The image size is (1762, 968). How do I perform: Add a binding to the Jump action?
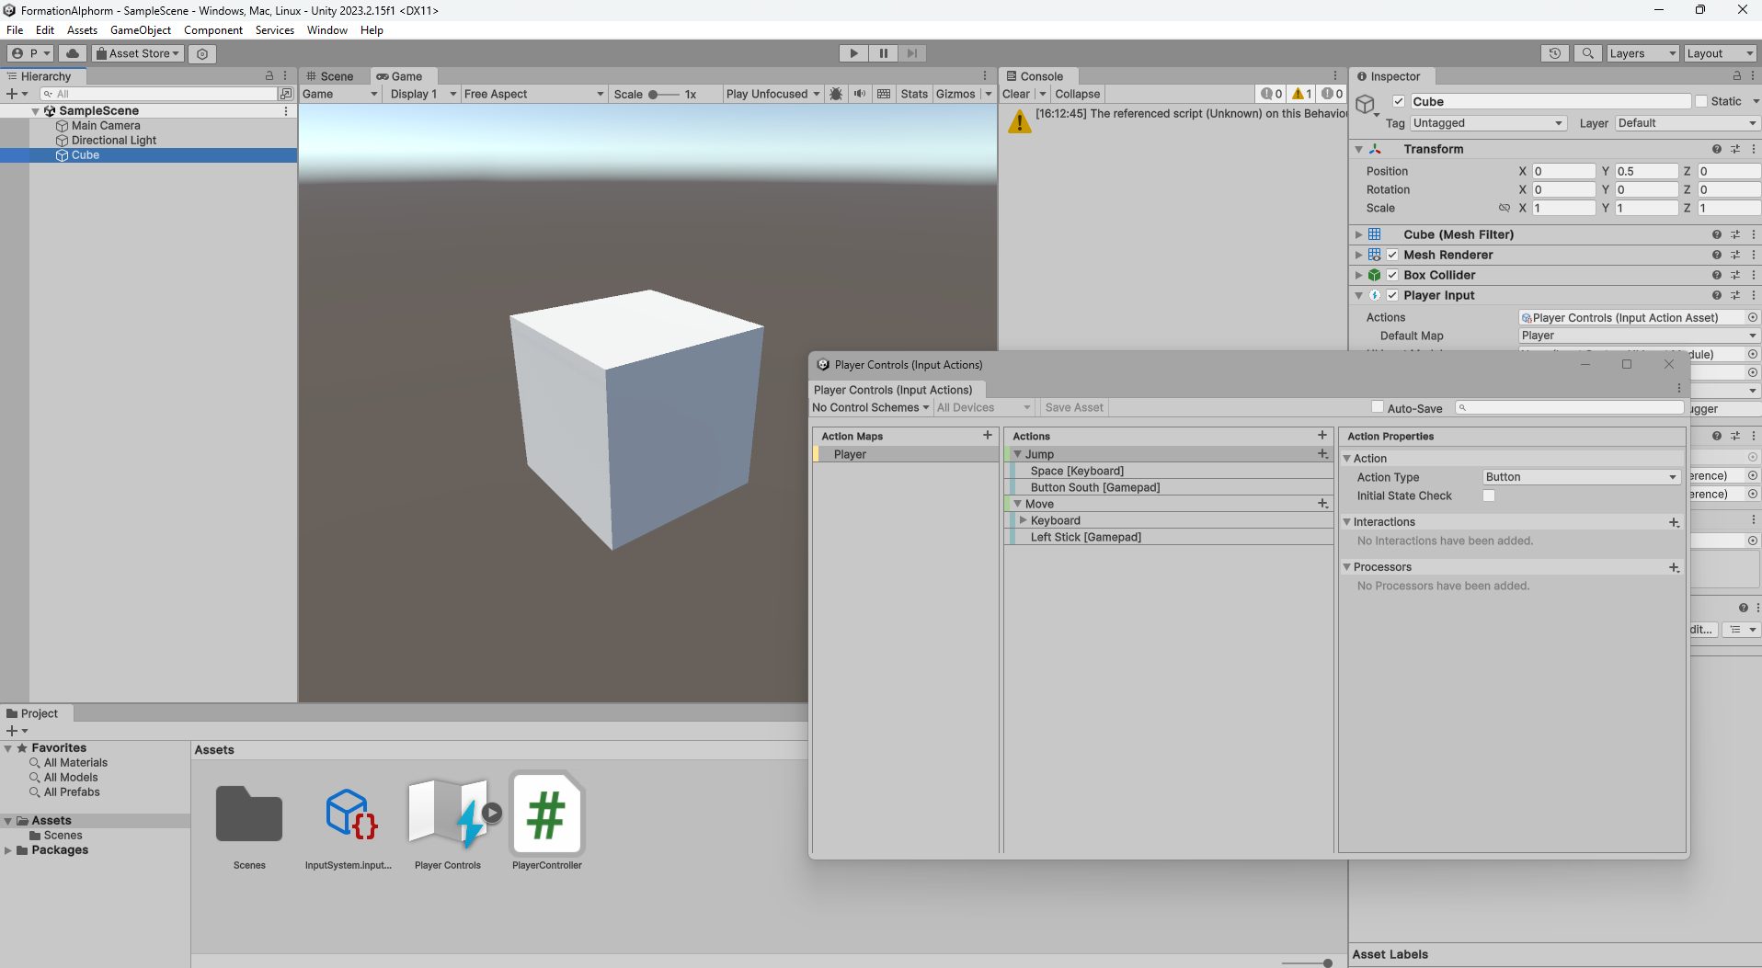pyautogui.click(x=1321, y=453)
